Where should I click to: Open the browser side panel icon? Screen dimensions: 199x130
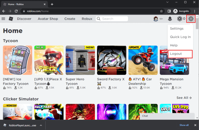coord(169,11)
